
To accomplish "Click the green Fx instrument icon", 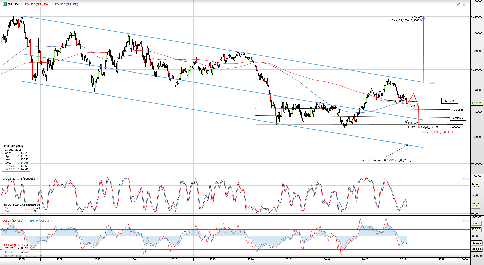I will pyautogui.click(x=4, y=4).
